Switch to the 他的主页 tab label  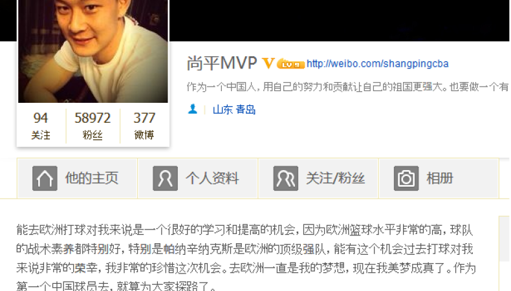92,178
